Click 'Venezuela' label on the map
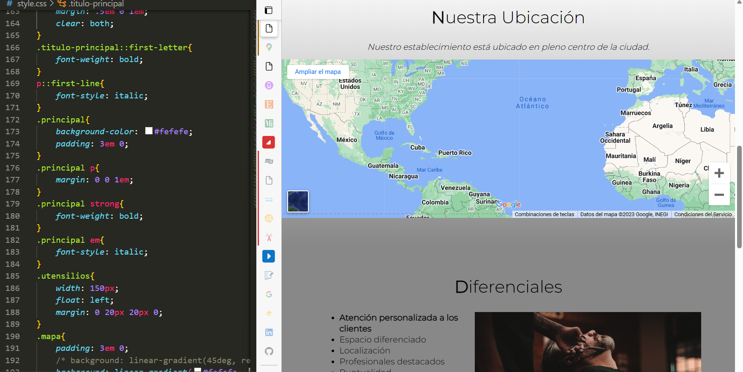 [455, 188]
